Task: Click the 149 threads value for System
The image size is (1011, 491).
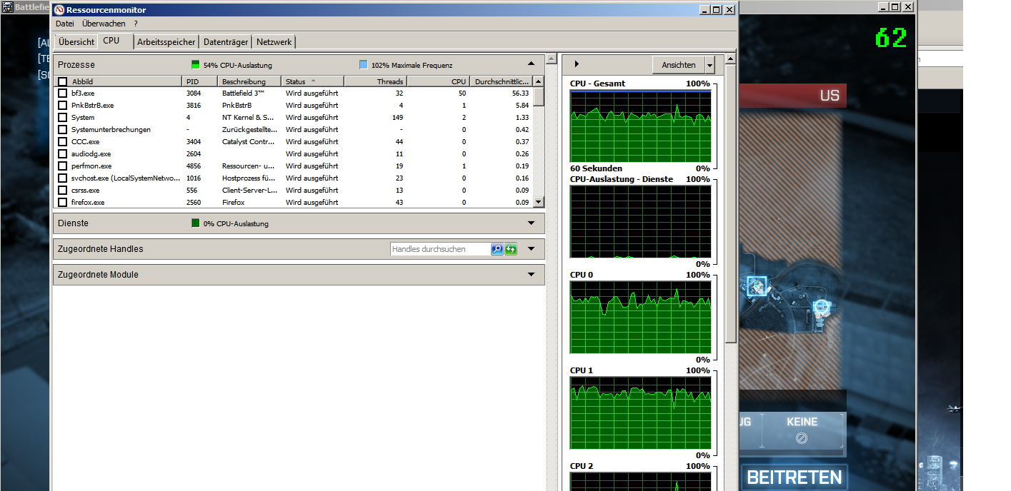Action: click(x=398, y=118)
